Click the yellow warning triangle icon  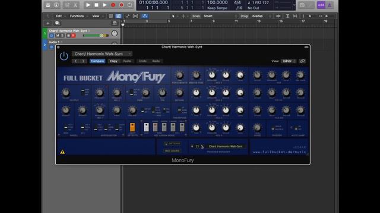pos(62,151)
